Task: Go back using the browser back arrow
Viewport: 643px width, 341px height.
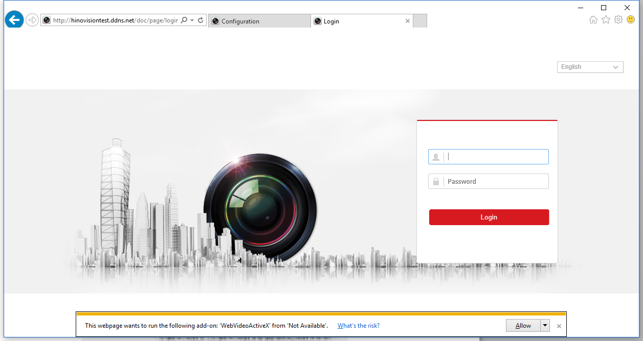Action: click(x=14, y=20)
